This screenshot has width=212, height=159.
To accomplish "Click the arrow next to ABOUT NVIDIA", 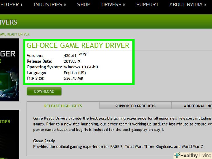I will pyautogui.click(x=205, y=5).
